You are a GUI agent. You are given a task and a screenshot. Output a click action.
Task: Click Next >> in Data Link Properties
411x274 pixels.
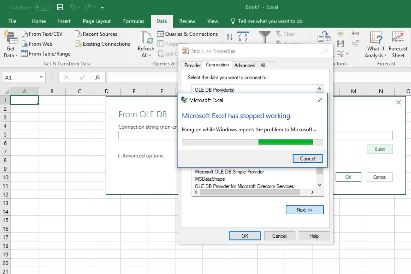[305, 210]
